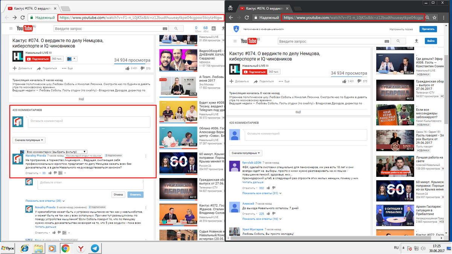This screenshot has width=452, height=254.
Task: Go back in left Chrome window
Action: pos(6,17)
